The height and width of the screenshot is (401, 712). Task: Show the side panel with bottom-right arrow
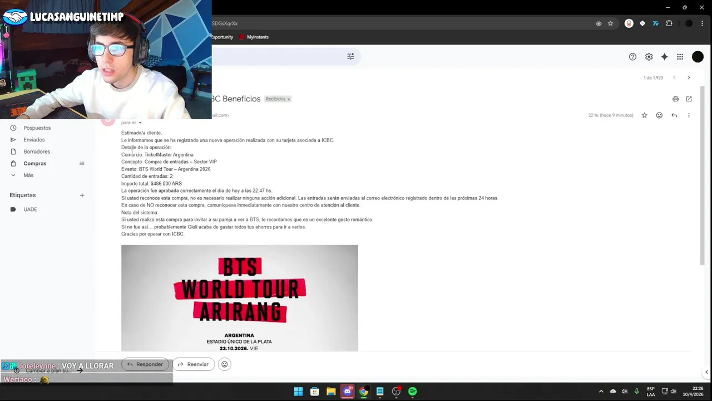point(706,372)
